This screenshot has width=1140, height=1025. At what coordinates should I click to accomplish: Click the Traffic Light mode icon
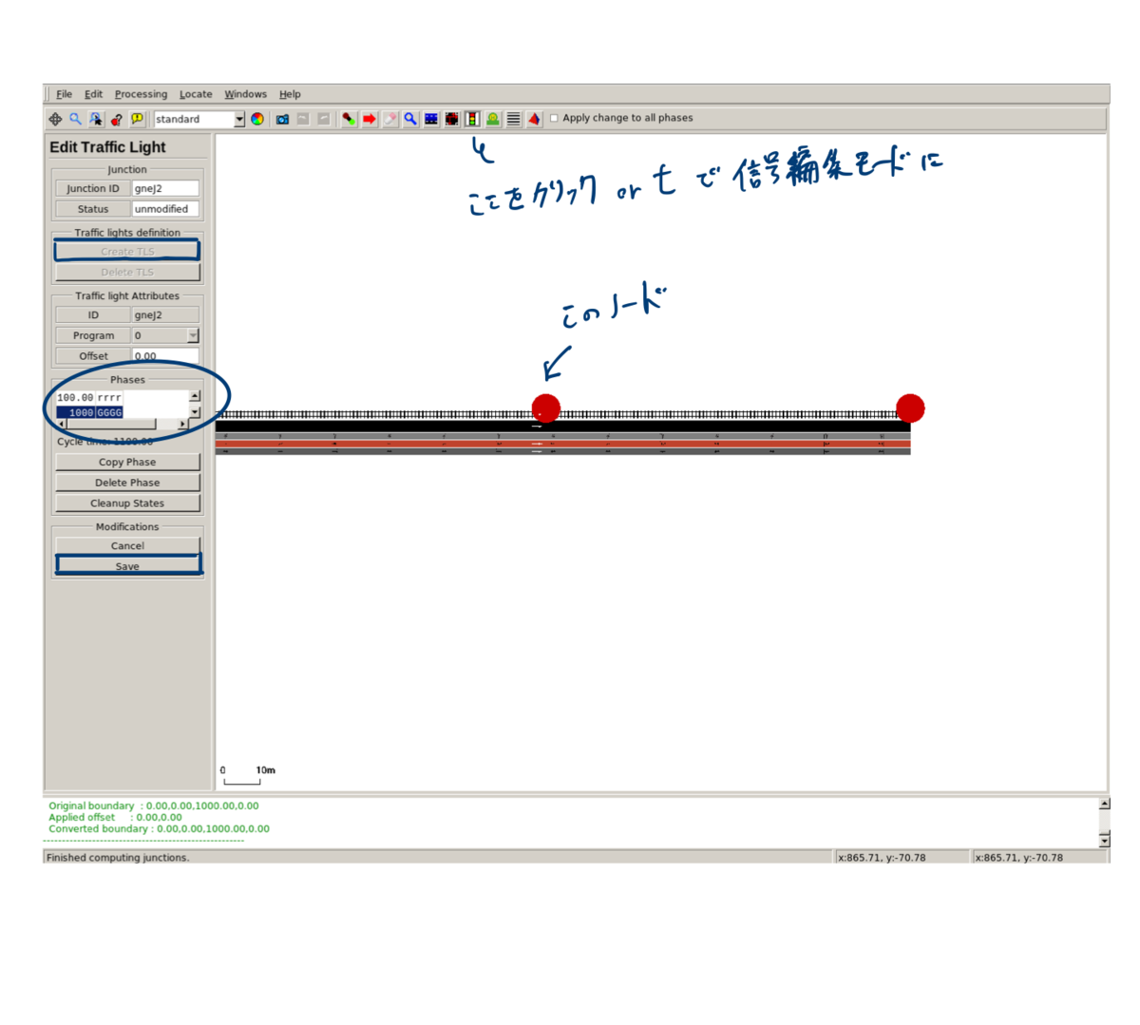(472, 119)
